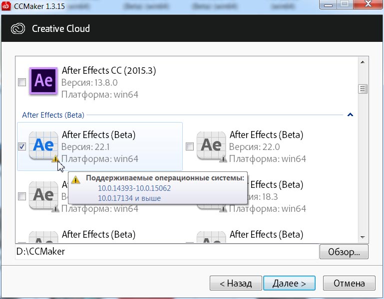Click the 'Версия: 13.8.0' text
This screenshot has height=299, width=384.
click(89, 83)
